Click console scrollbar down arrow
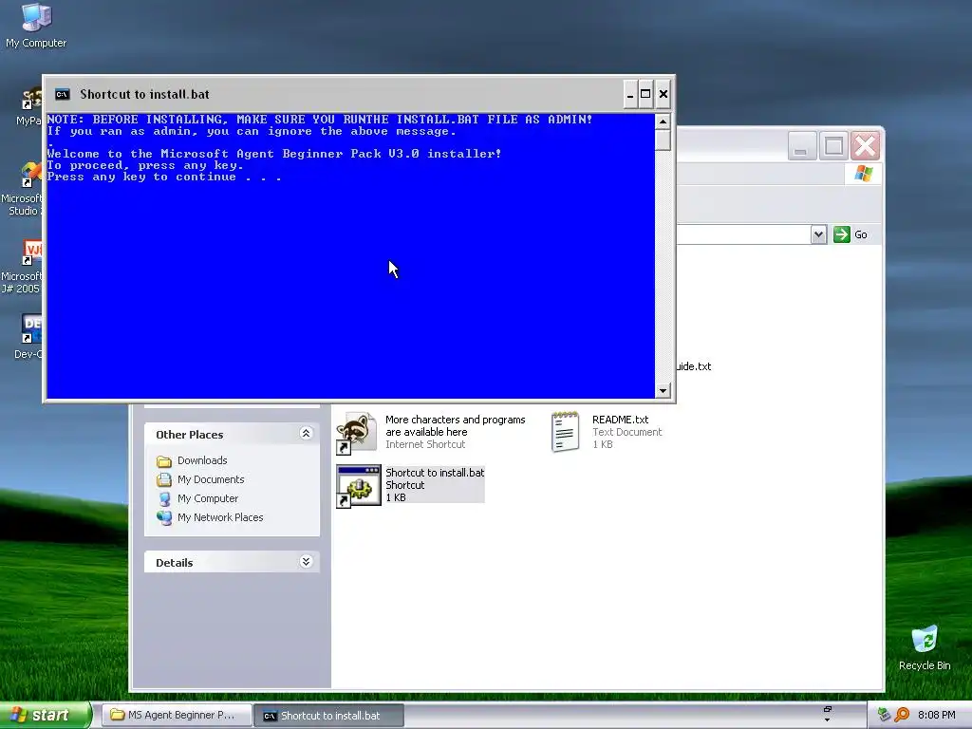Image resolution: width=972 pixels, height=729 pixels. pyautogui.click(x=663, y=390)
